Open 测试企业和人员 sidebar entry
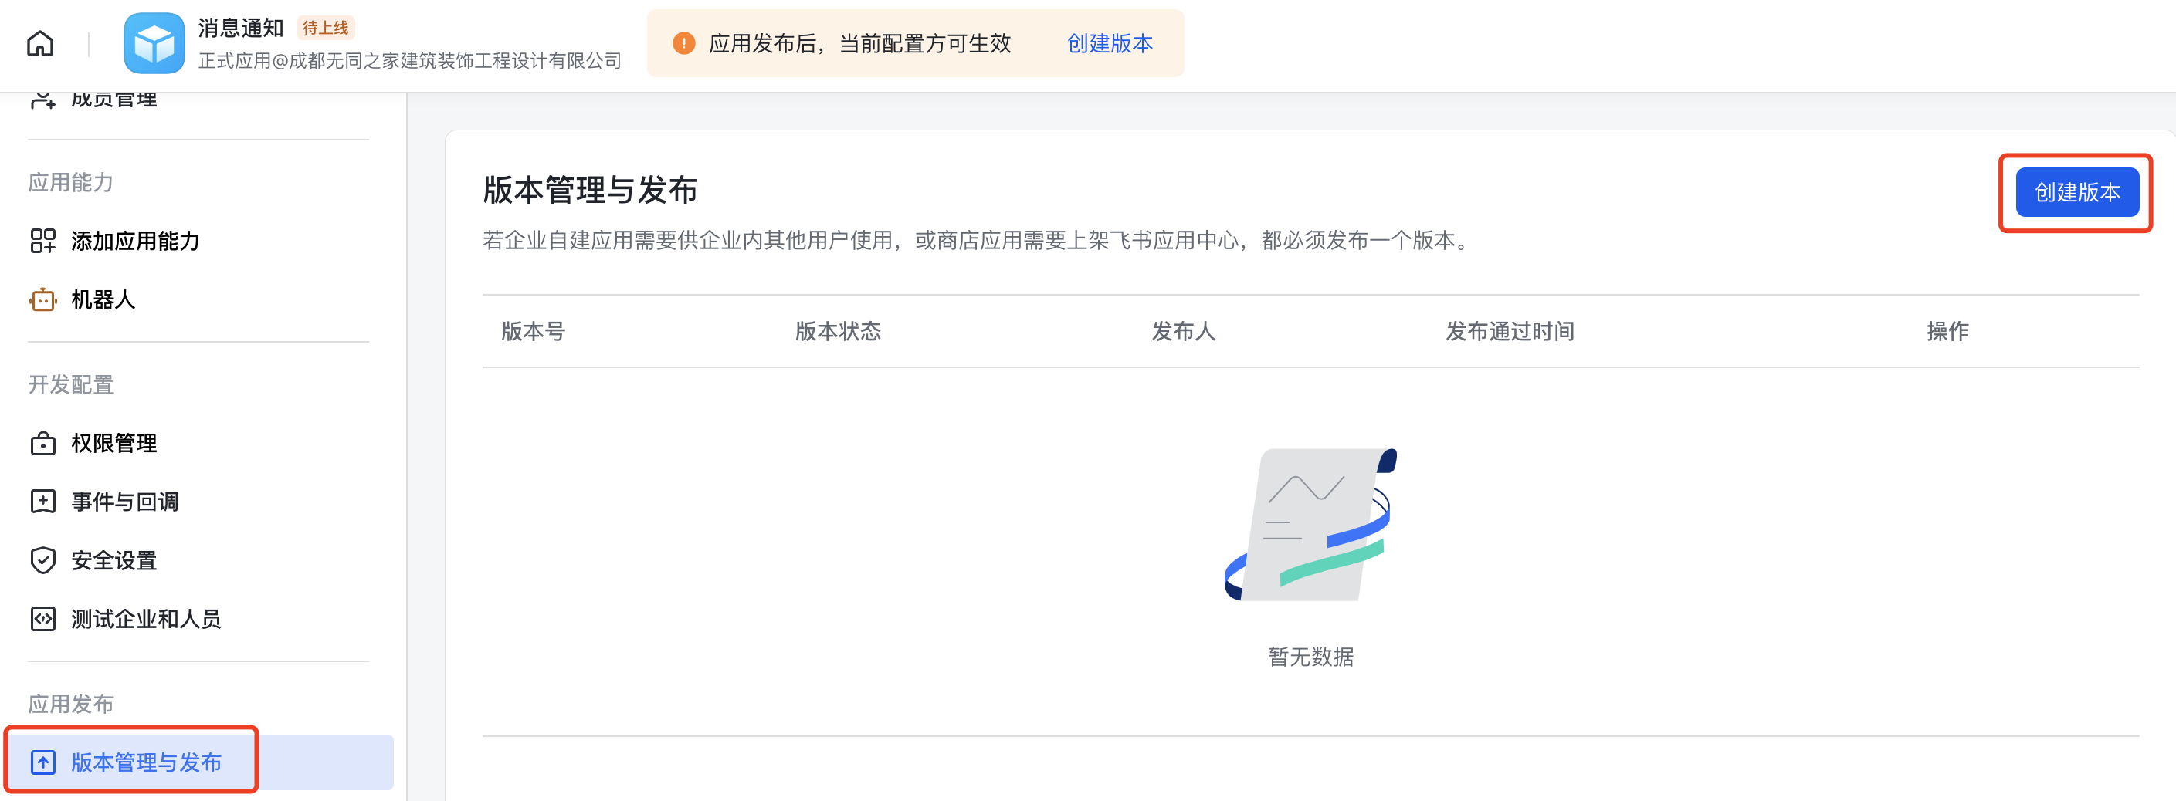Viewport: 2176px width, 801px height. coord(146,619)
